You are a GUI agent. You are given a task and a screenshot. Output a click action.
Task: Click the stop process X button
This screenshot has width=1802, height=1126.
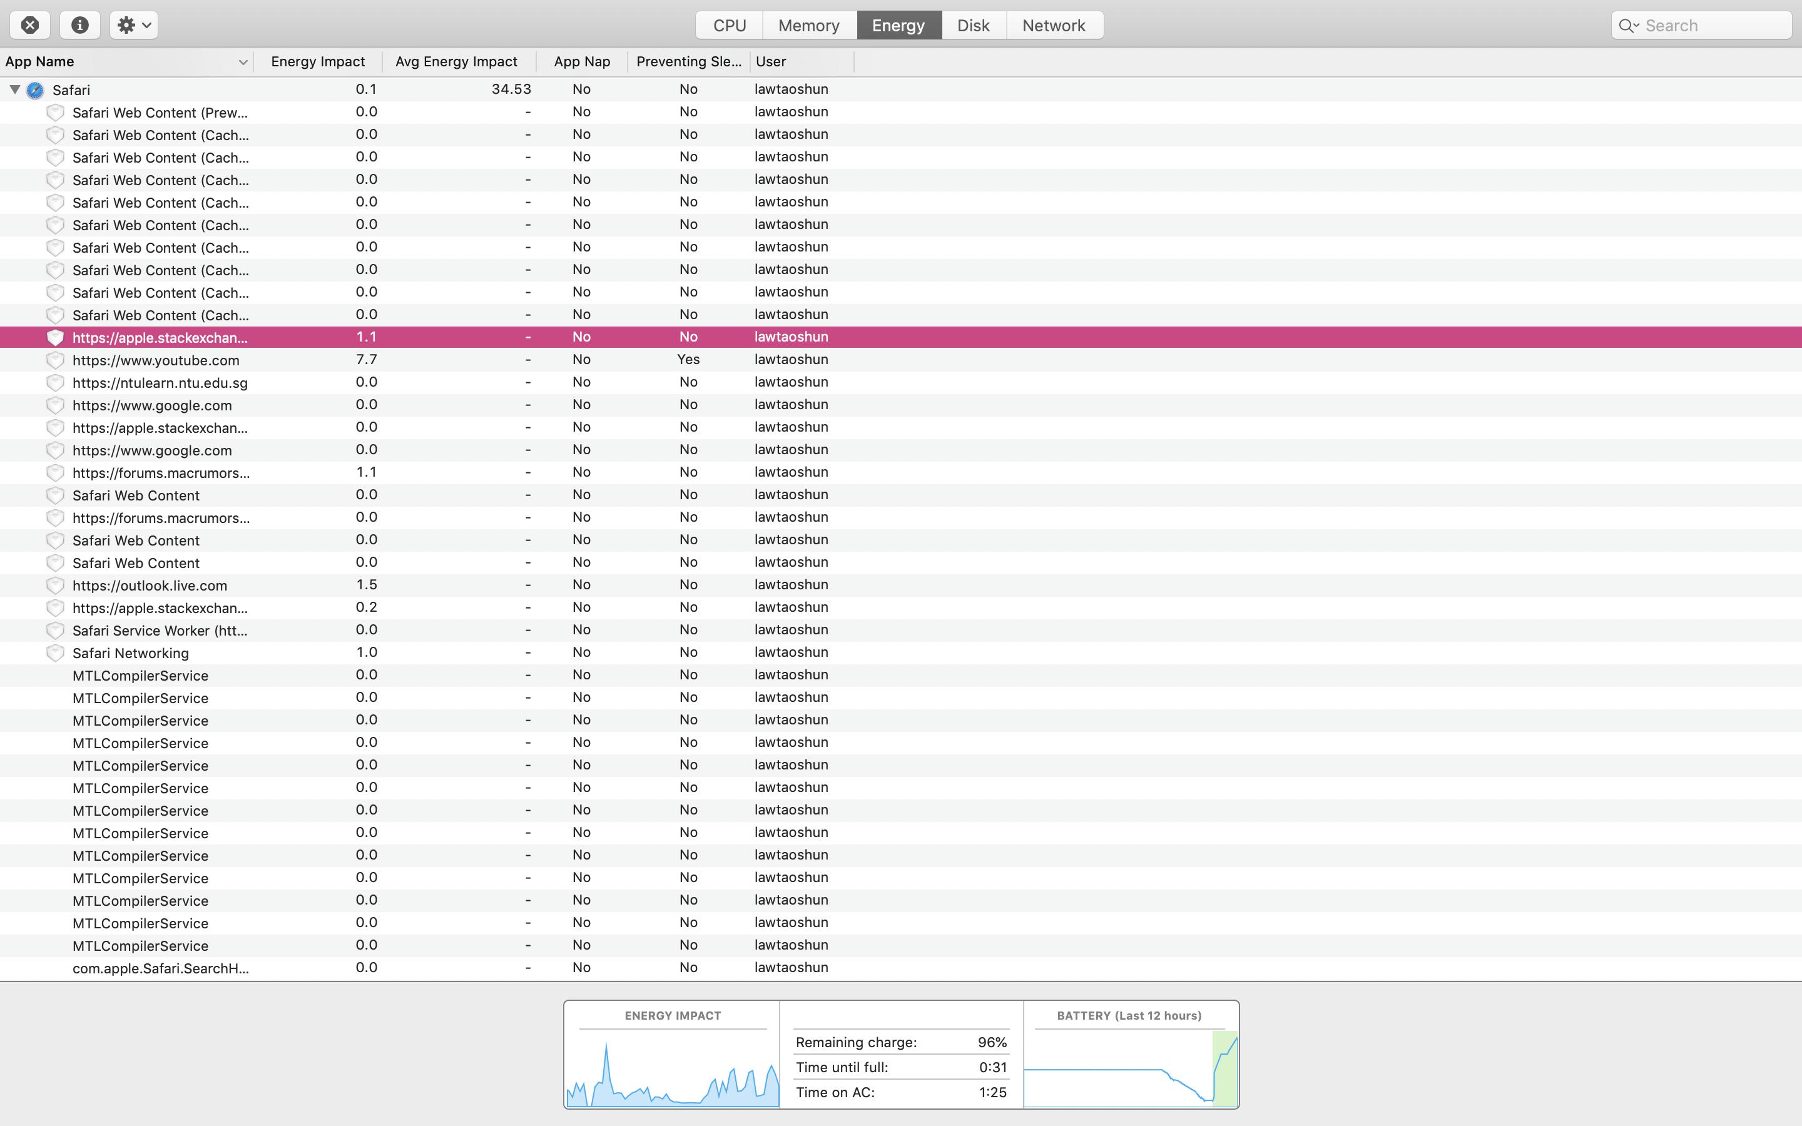[x=30, y=25]
